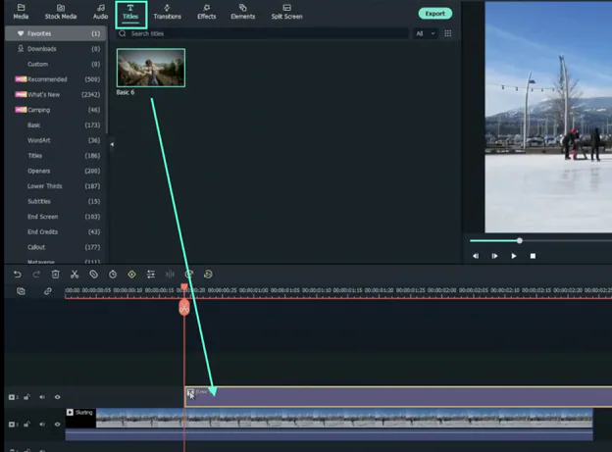Select the Callout category
The image size is (612, 452).
(55, 247)
